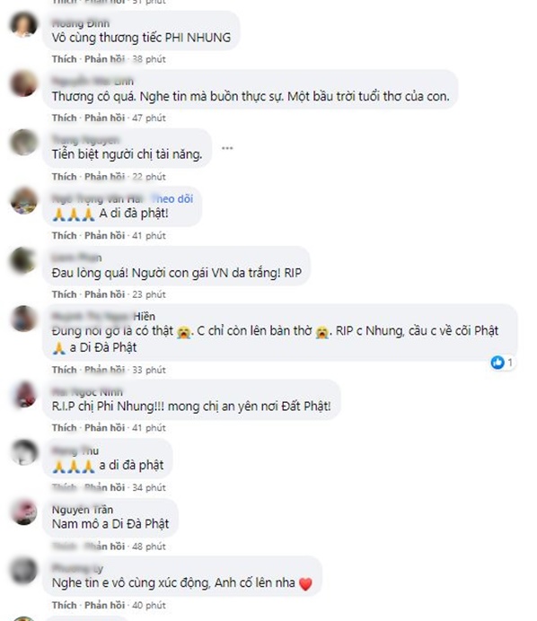Open avatar beside 'R.I.P chị Phi Nhung' comment
The height and width of the screenshot is (621, 537).
pos(23,394)
